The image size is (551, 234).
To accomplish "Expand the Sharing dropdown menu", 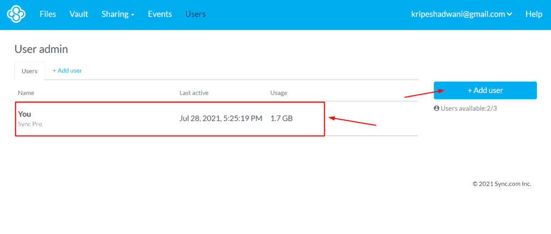I will [x=118, y=14].
